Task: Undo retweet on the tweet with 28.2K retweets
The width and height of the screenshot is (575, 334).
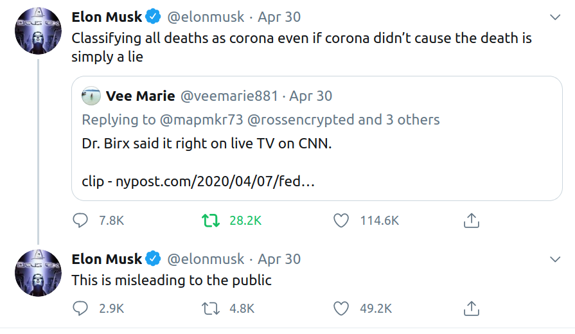Action: point(210,220)
